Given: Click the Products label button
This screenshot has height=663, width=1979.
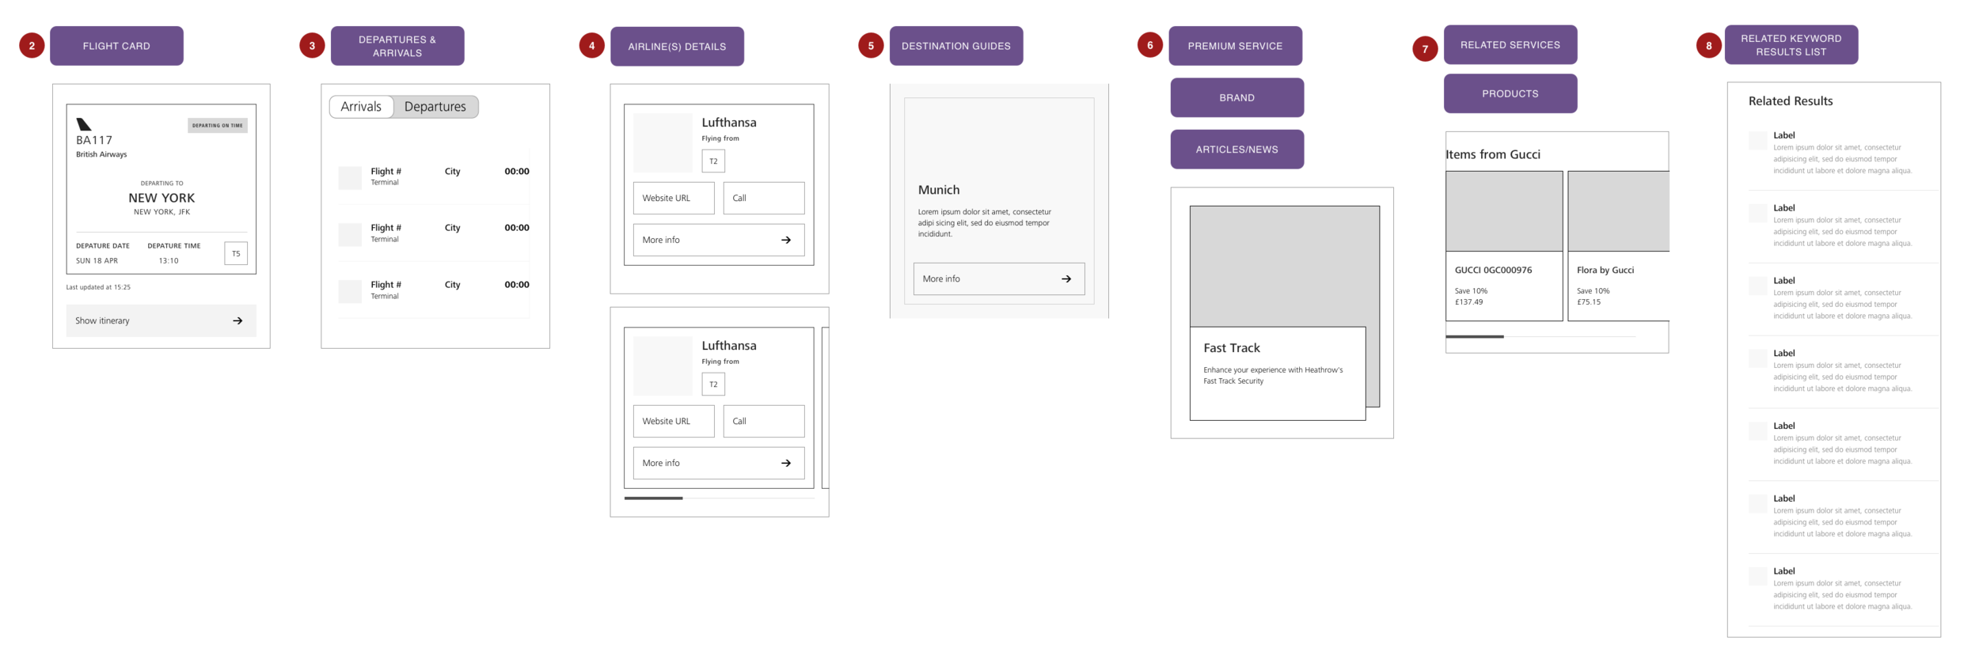Looking at the screenshot, I should pos(1510,93).
